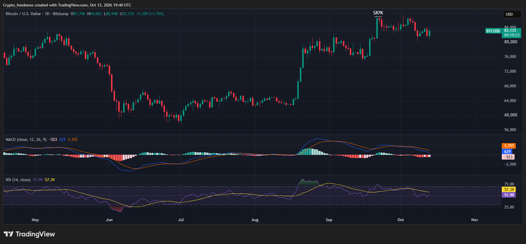Select the BTCUSD symbol label on the price axis

(x=493, y=31)
